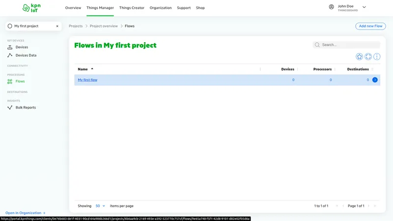
Task: Open the Support menu item
Action: point(184,8)
